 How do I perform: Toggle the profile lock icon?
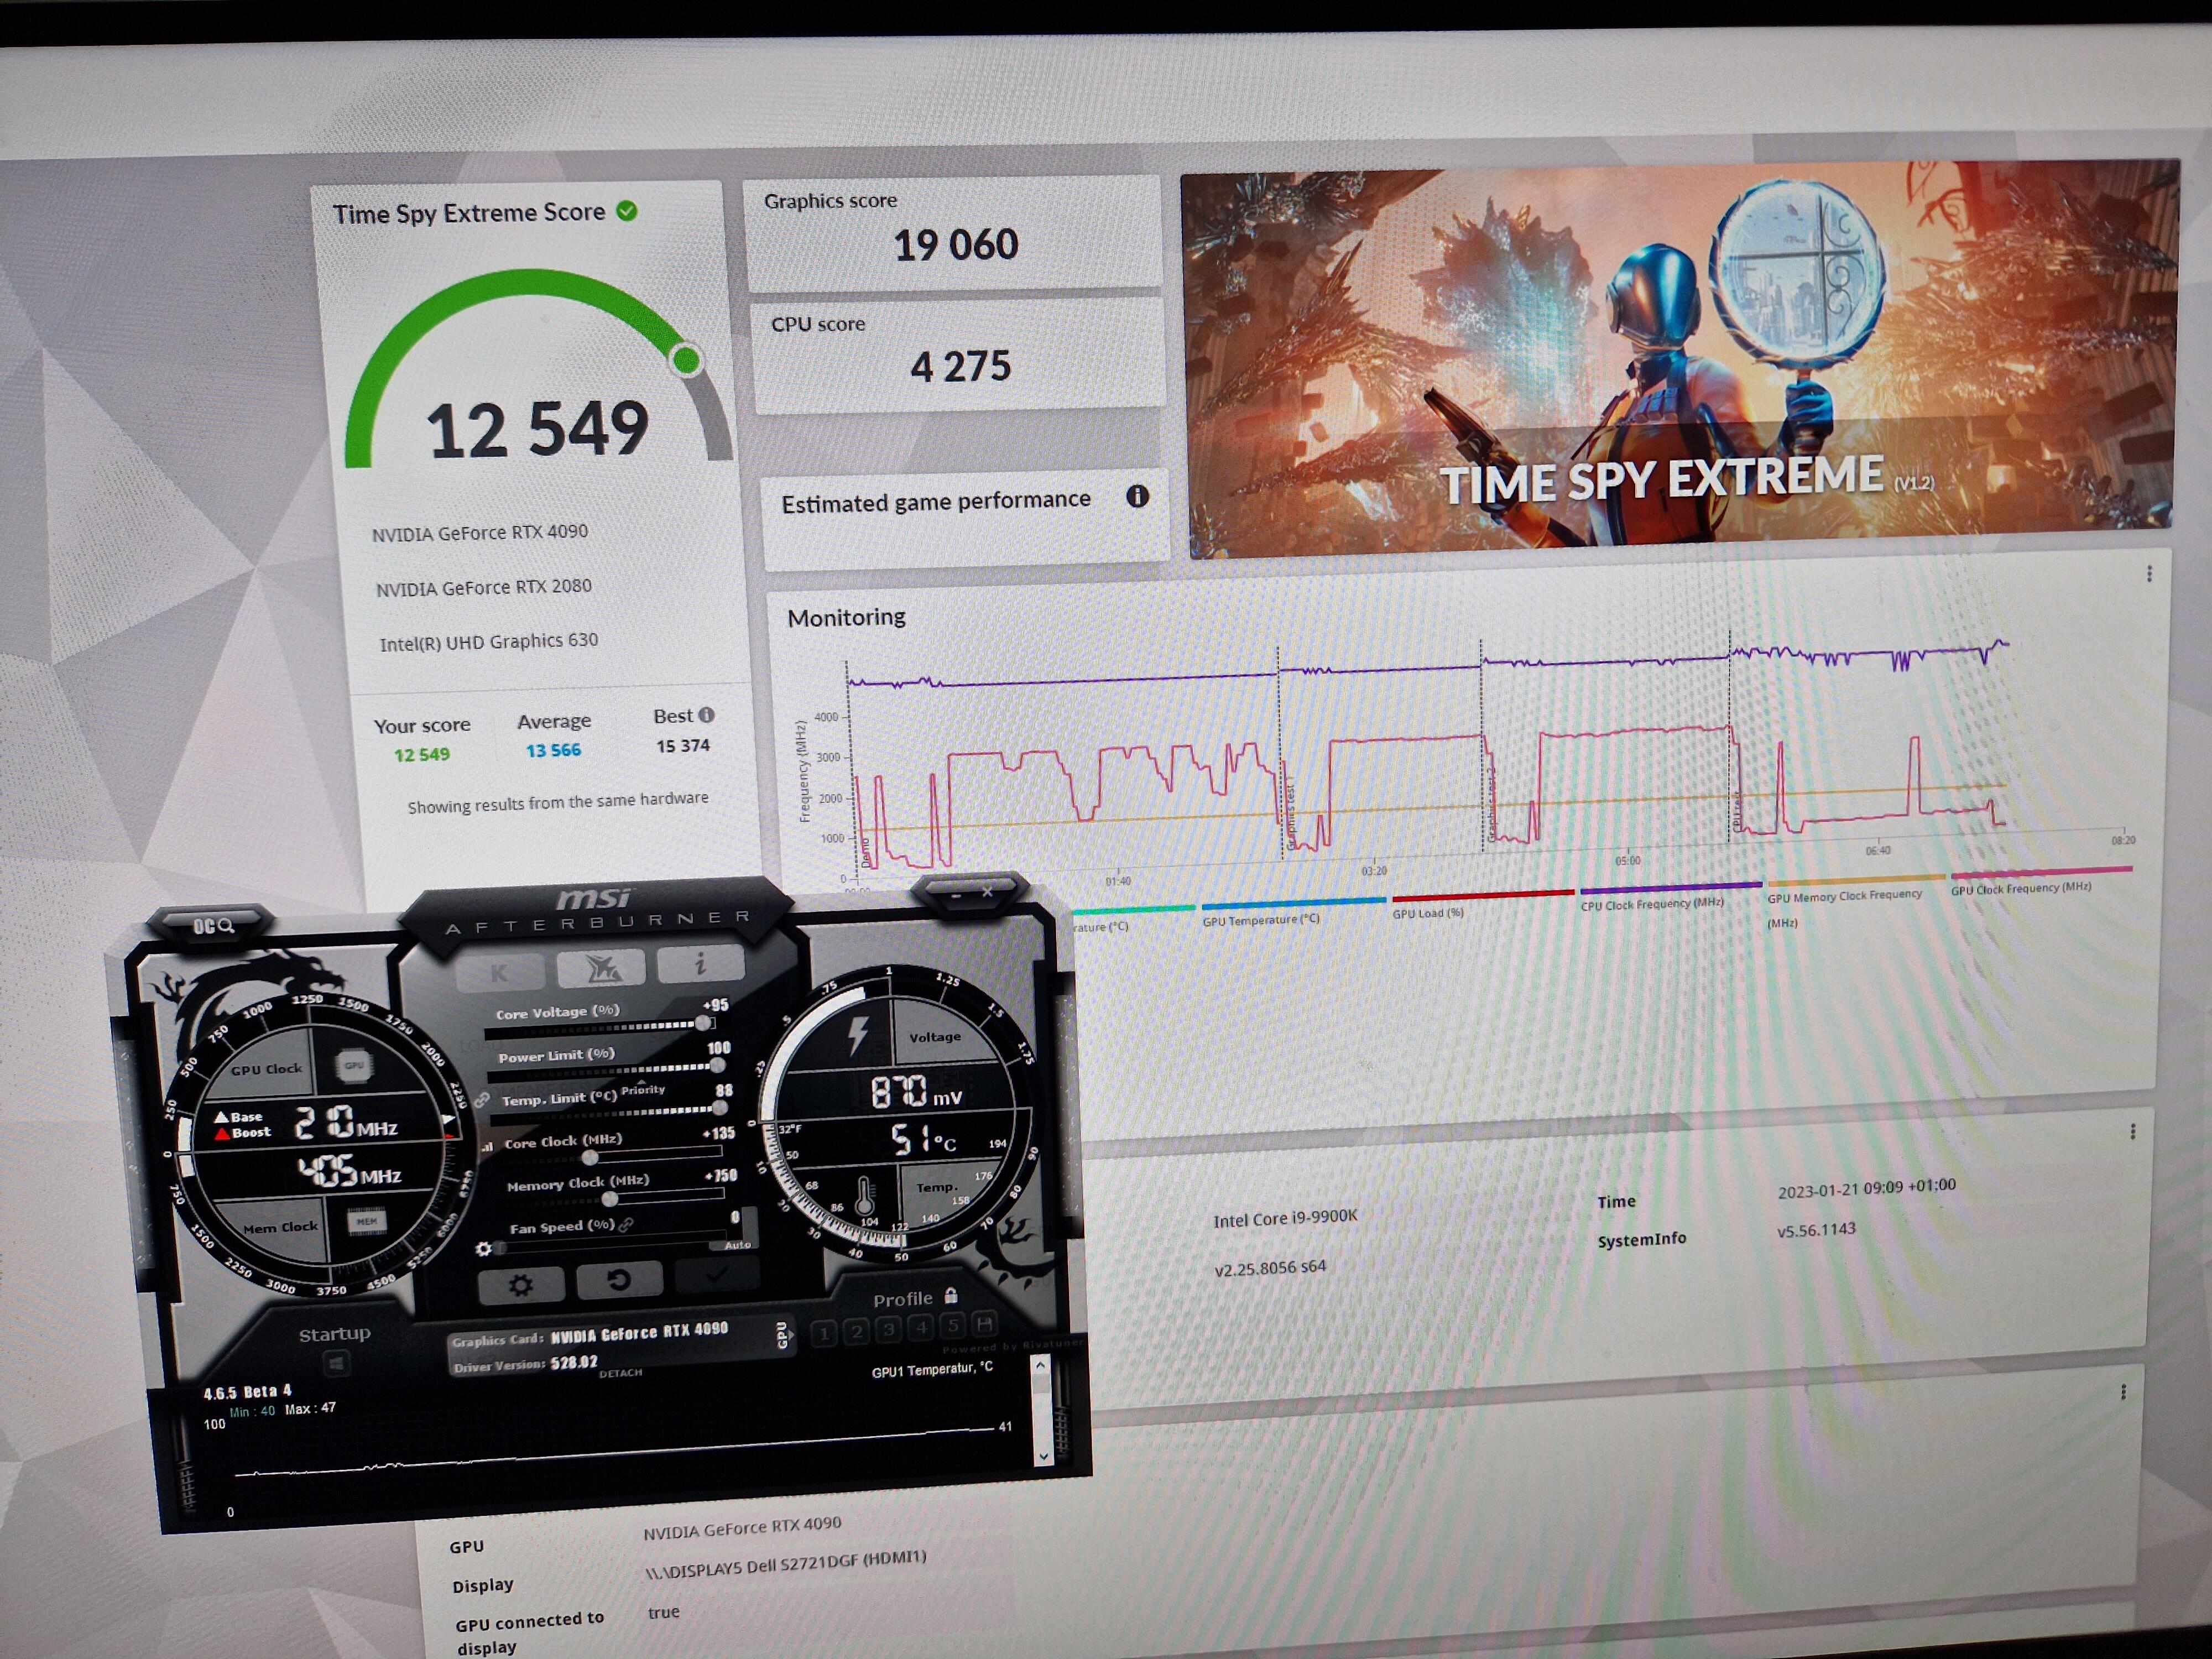coord(951,1296)
